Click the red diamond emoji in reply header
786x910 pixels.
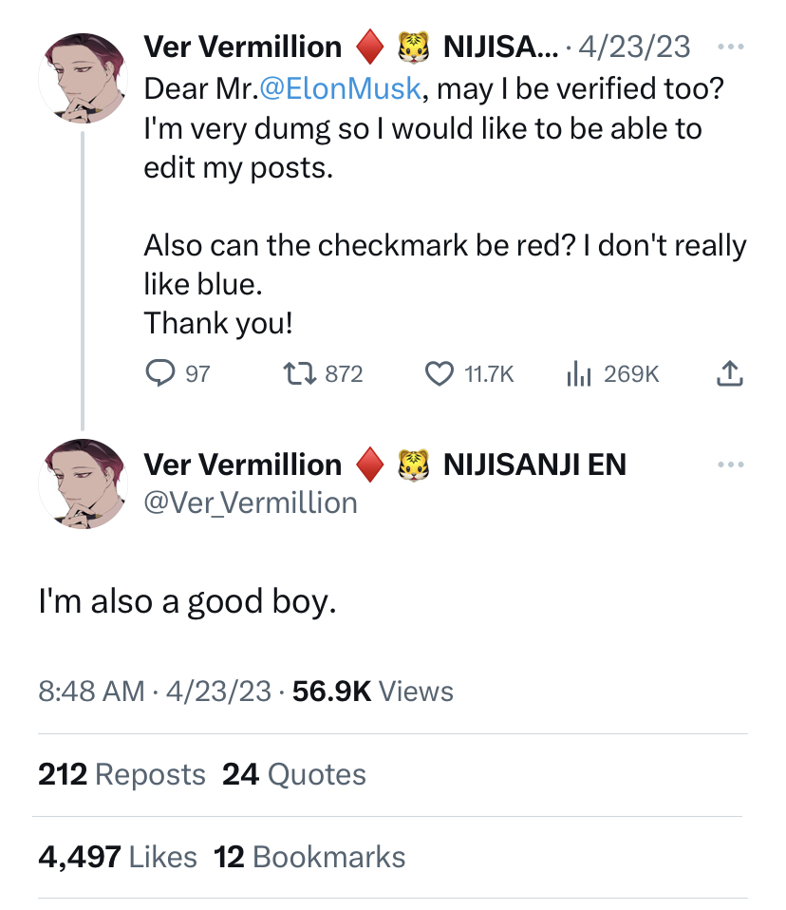coord(370,464)
